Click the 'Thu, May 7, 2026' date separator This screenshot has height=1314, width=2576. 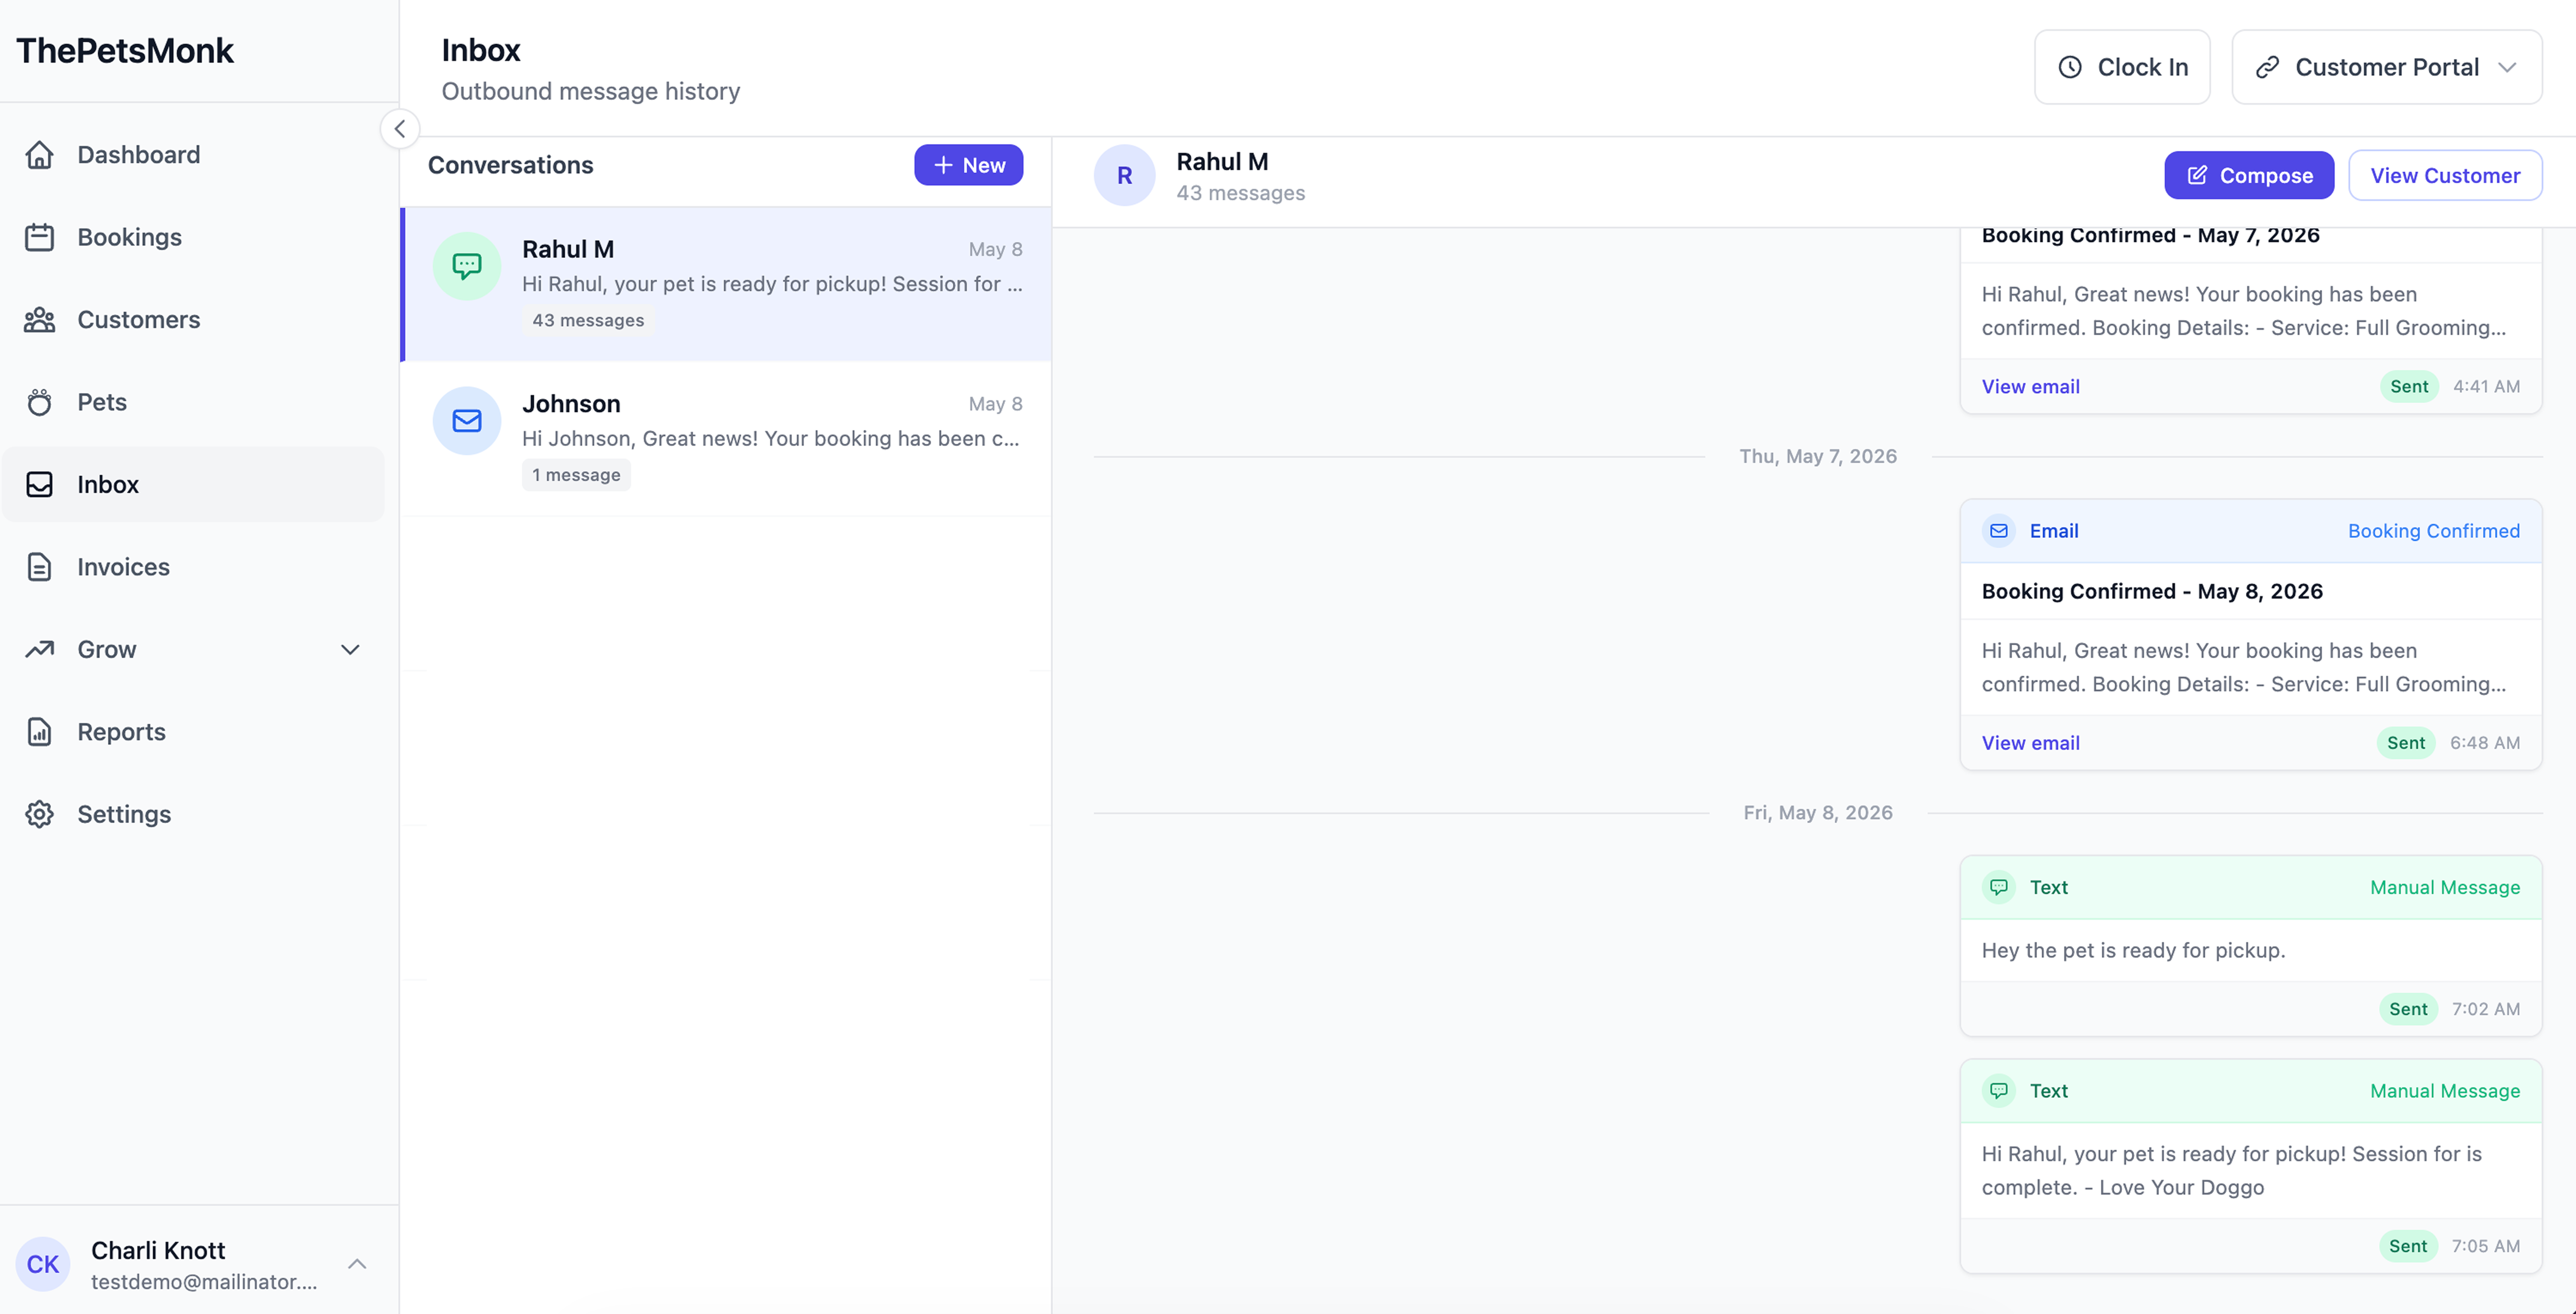(x=1818, y=456)
